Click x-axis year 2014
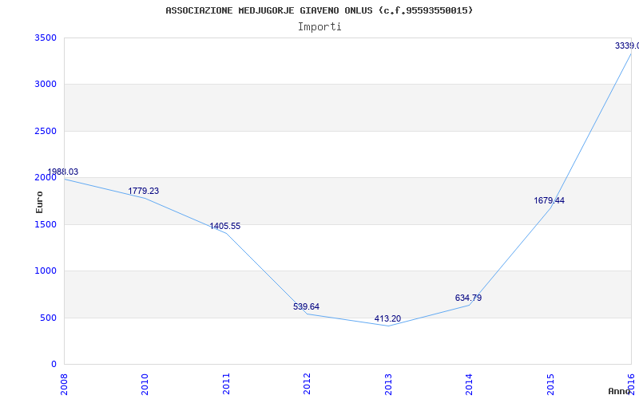 click(469, 384)
